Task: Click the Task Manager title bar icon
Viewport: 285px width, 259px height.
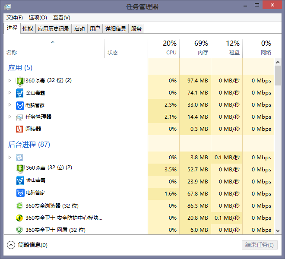Action: 8,7
